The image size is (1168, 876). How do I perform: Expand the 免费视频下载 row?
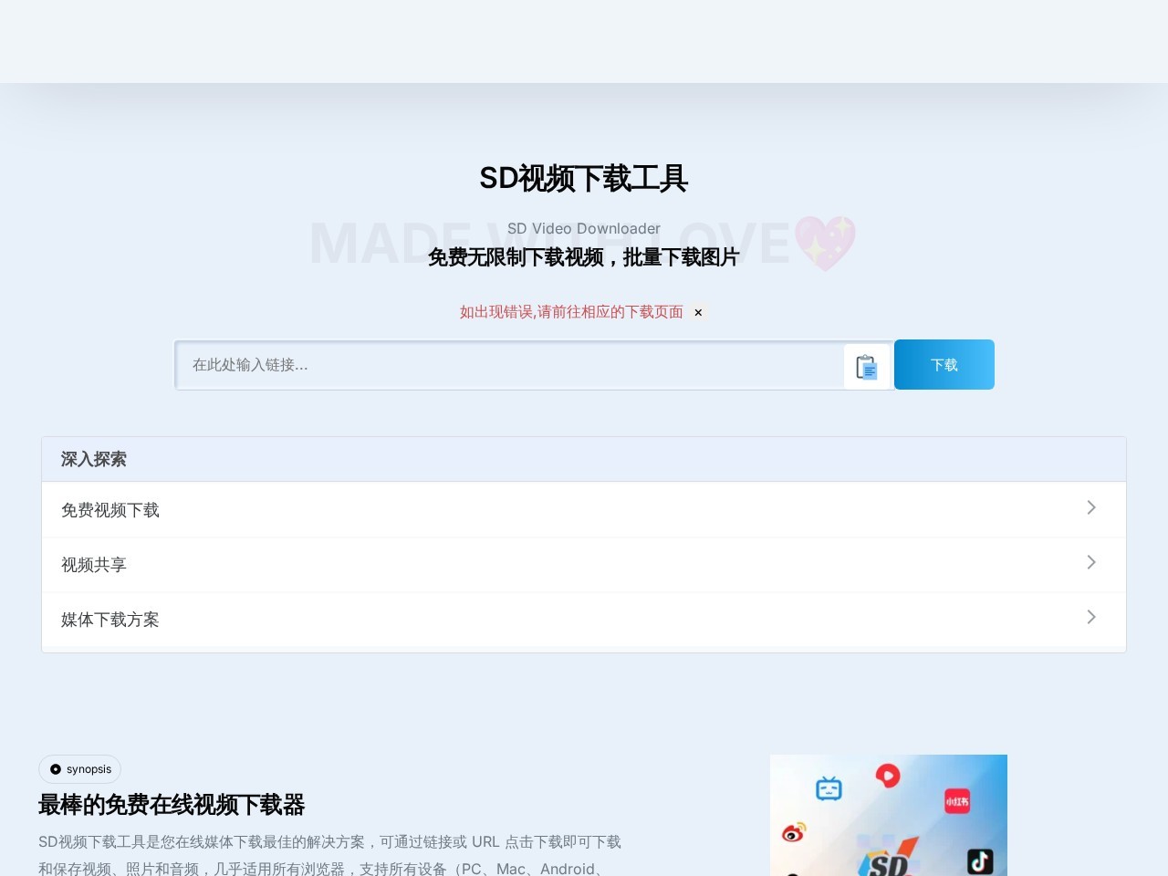click(x=584, y=510)
